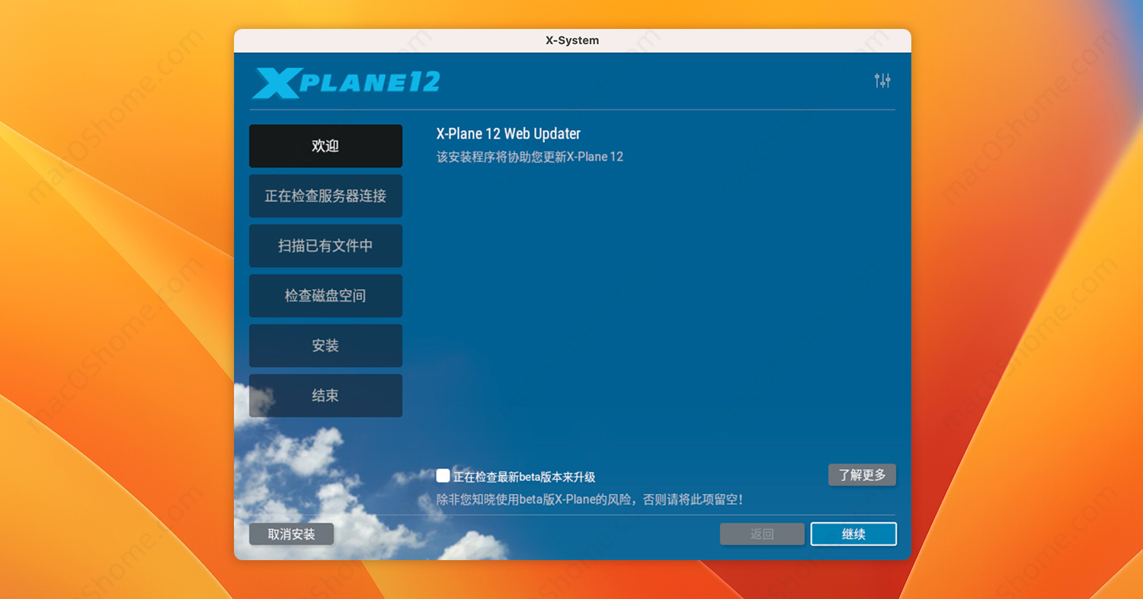1143x599 pixels.
Task: Click 取消安装 to cancel installation
Action: click(x=291, y=534)
